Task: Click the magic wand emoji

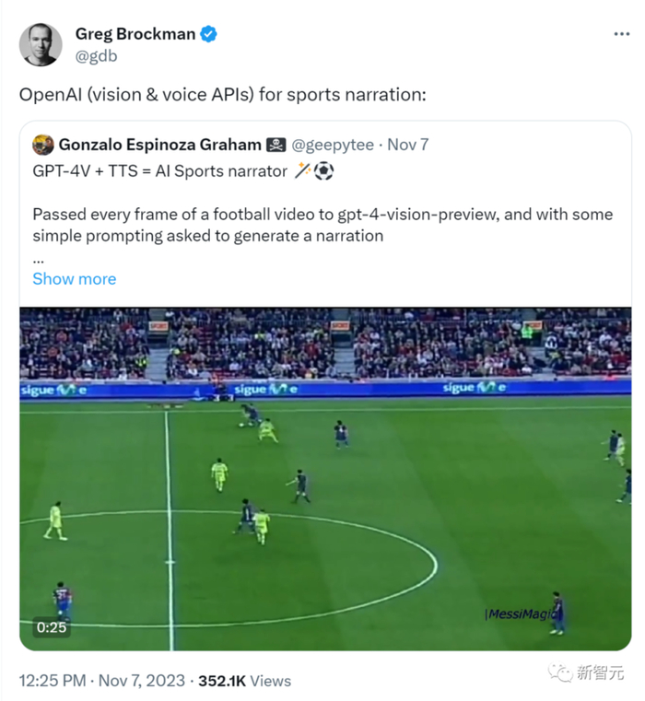Action: point(303,170)
